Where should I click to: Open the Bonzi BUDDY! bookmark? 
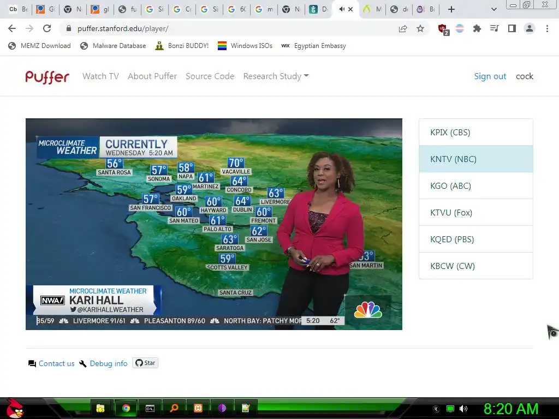point(182,46)
